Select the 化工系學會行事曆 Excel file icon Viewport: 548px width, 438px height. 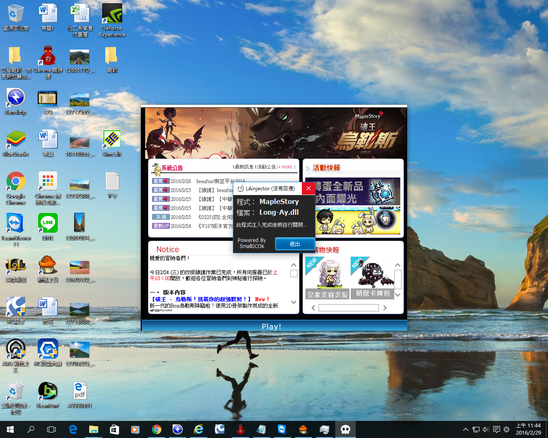[80, 20]
